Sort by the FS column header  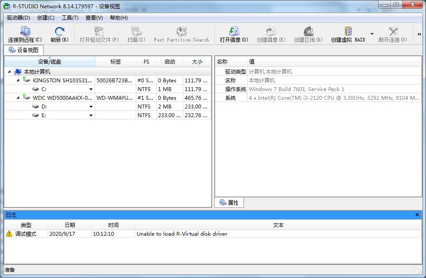(x=146, y=61)
